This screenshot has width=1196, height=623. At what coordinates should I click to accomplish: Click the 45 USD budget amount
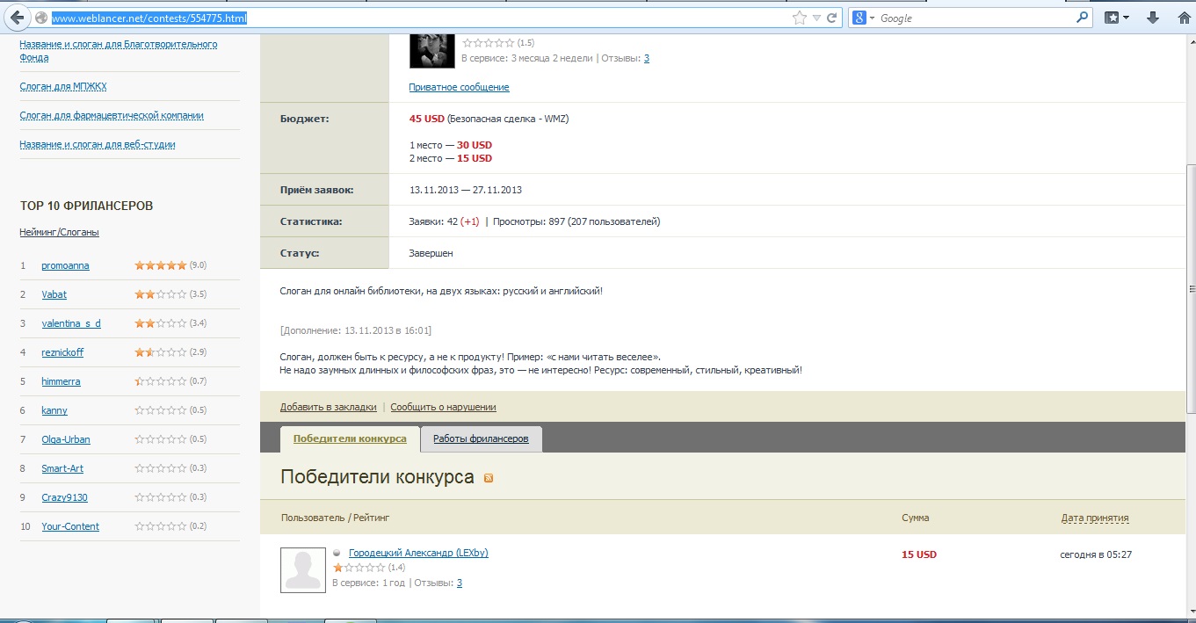426,119
